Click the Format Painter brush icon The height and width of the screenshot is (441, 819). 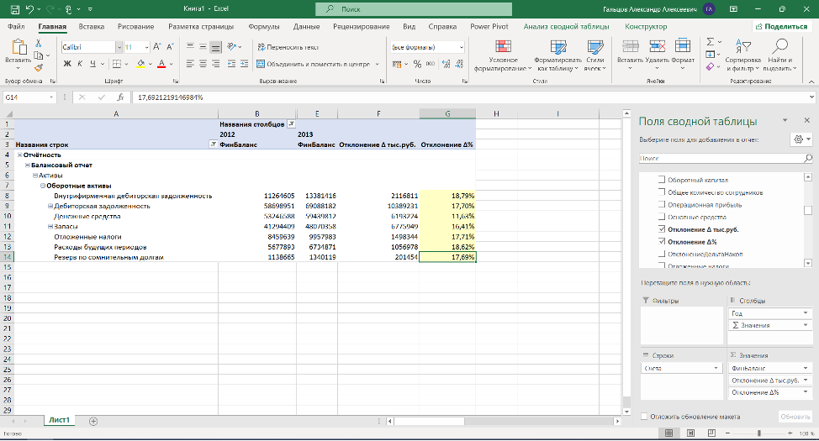pyautogui.click(x=39, y=68)
